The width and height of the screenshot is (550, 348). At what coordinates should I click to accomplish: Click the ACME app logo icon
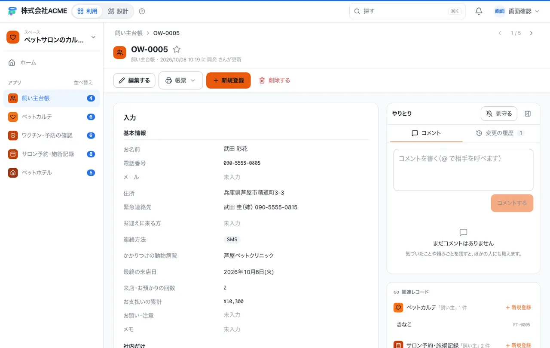(x=12, y=11)
